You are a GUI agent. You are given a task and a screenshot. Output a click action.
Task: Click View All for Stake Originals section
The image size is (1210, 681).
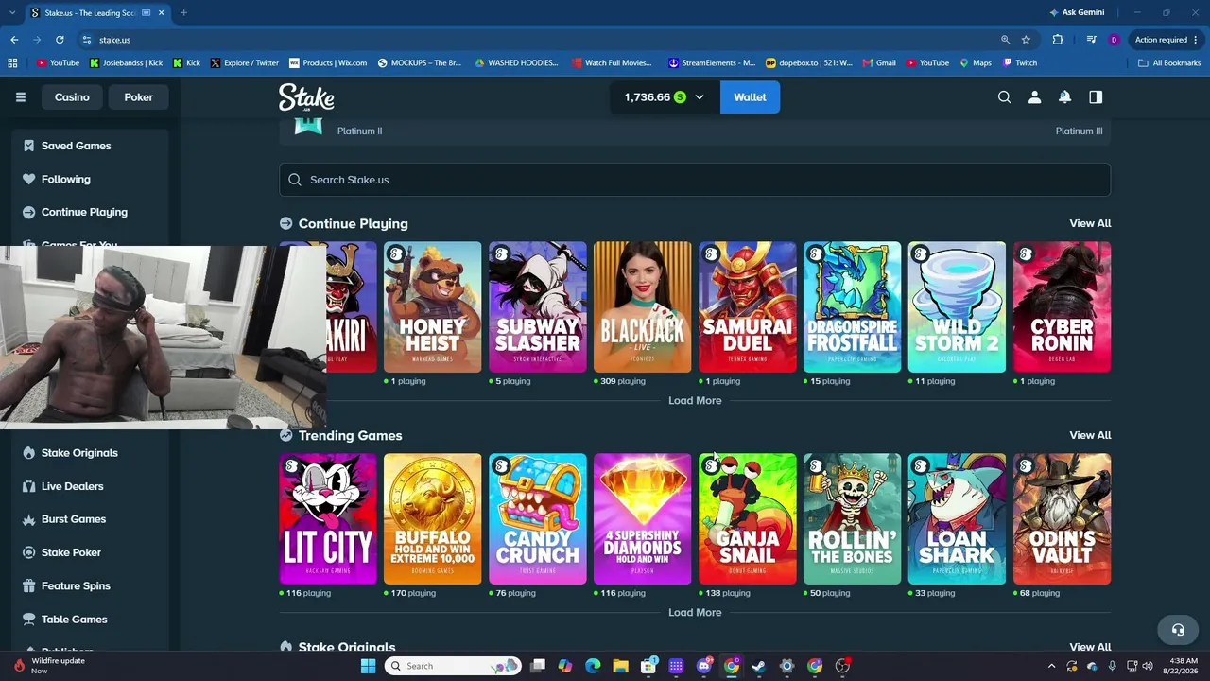click(1090, 647)
